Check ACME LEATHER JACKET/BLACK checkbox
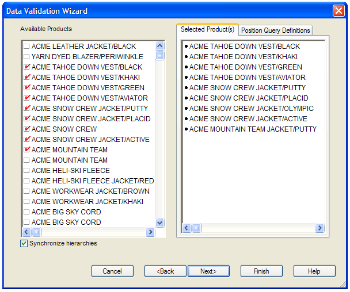This screenshot has height=292, width=350. click(26, 47)
